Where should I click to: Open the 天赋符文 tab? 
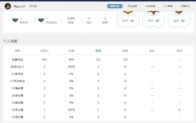pyautogui.click(x=185, y=6)
